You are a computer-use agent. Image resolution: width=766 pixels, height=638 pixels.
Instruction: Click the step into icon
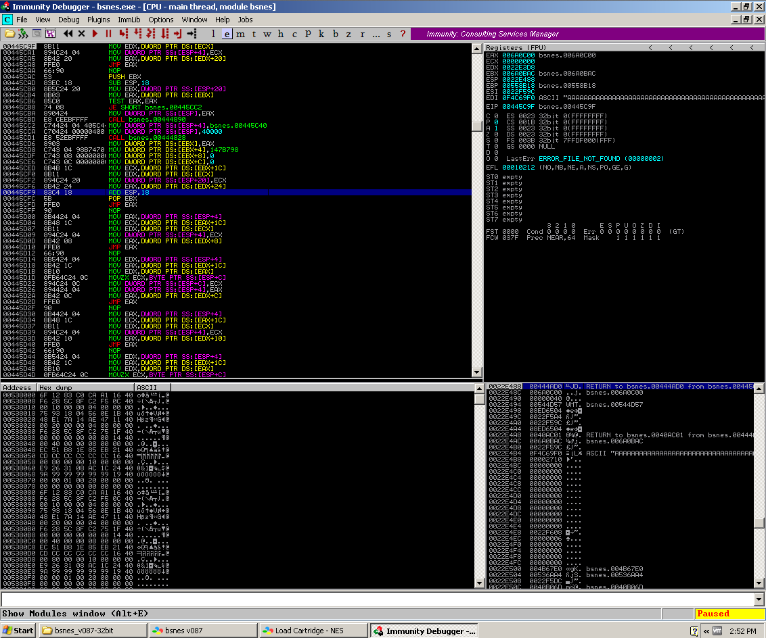point(124,34)
